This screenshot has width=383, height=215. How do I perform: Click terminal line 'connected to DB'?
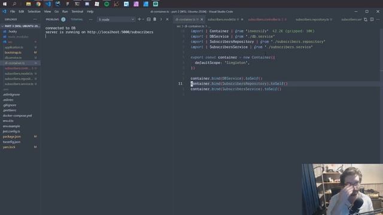coord(60,28)
